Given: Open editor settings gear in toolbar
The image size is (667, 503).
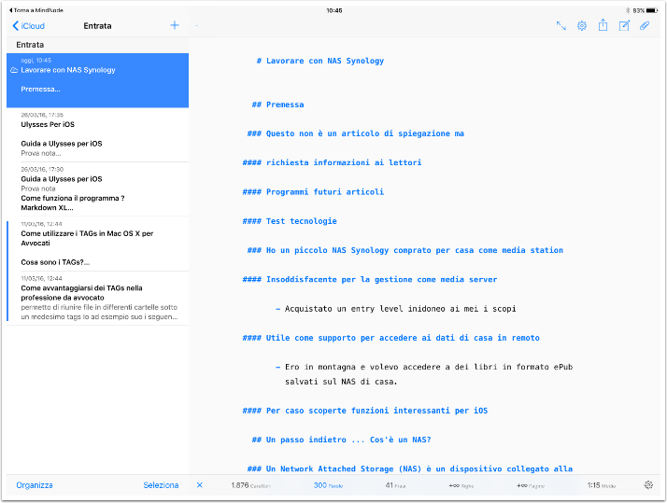Looking at the screenshot, I should click(x=581, y=26).
